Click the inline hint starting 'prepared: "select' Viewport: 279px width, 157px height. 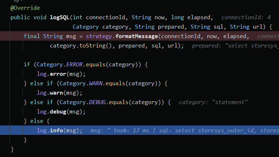235,46
